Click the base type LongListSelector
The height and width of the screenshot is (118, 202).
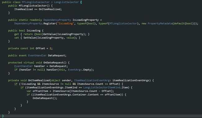click(66, 2)
